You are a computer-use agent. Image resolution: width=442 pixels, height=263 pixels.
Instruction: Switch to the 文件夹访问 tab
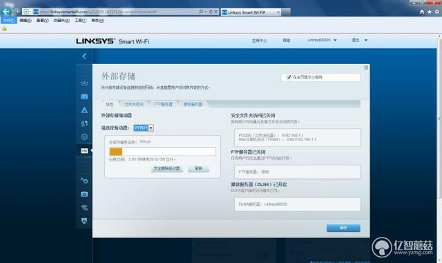[134, 104]
